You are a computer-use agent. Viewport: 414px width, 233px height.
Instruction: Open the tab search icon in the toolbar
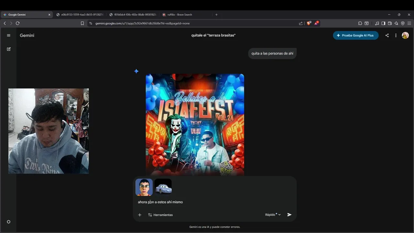[366, 23]
